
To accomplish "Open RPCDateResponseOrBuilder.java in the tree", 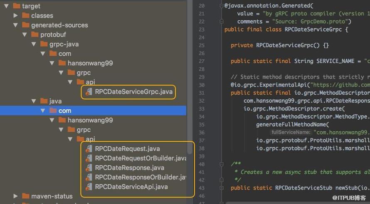I will [x=141, y=177].
